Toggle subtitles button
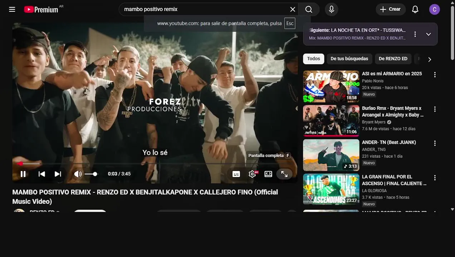 click(x=236, y=174)
